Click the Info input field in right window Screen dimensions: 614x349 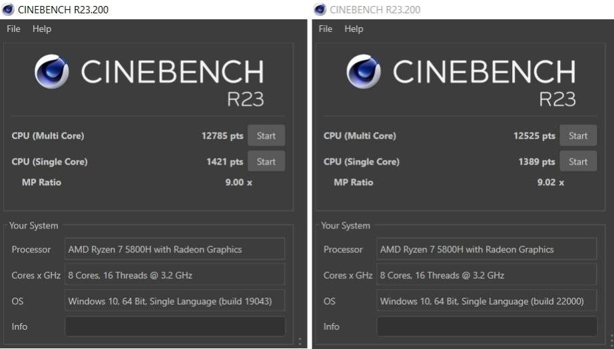[487, 326]
